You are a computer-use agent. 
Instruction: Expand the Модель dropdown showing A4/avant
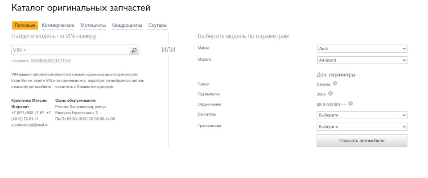pos(362,60)
